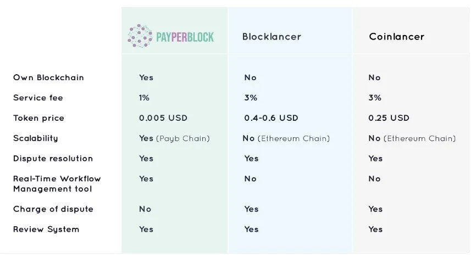This screenshot has width=476, height=263.
Task: Click the 0.005 USD token price
Action: pos(163,118)
